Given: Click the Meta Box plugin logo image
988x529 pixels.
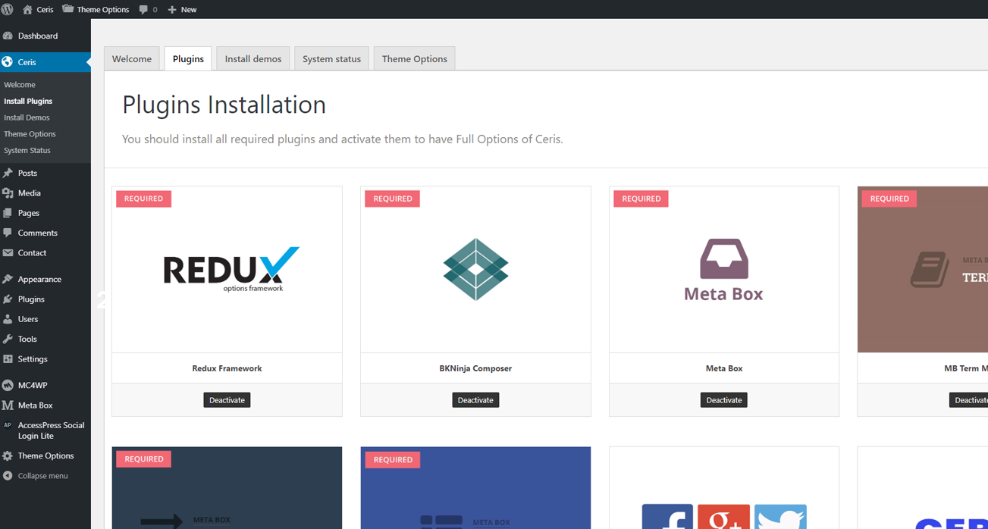Looking at the screenshot, I should click(723, 270).
